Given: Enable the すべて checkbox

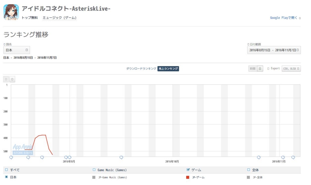Looking at the screenshot, I should click(x=7, y=170).
